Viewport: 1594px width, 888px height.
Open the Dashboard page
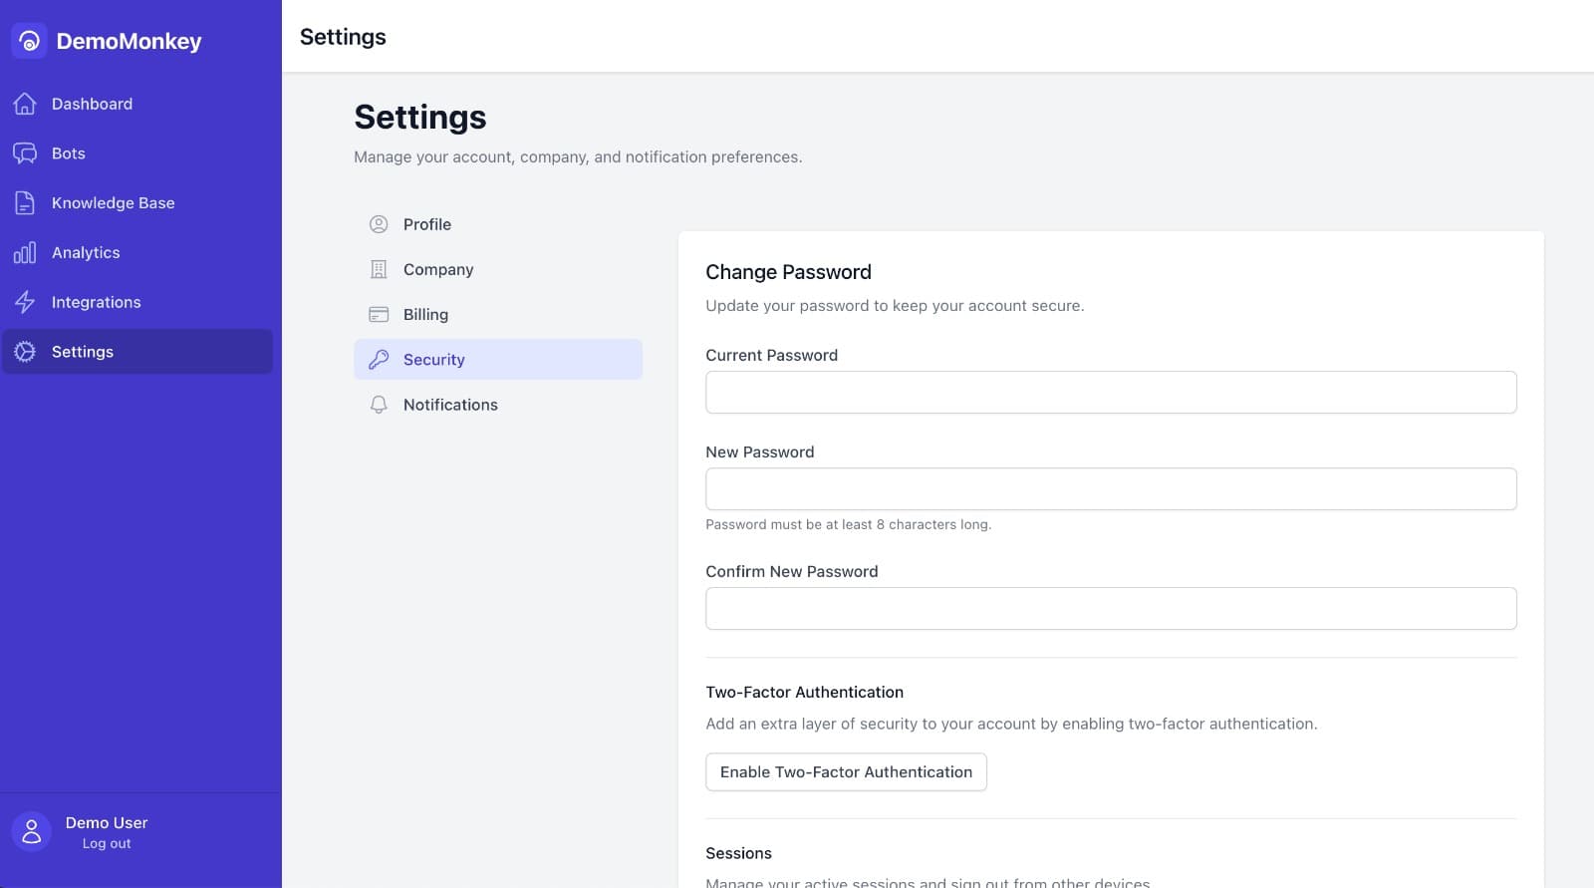[x=137, y=104]
